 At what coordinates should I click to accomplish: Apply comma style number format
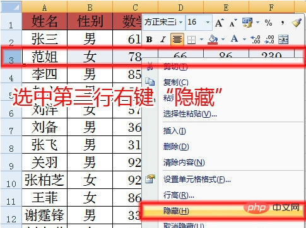(283, 23)
